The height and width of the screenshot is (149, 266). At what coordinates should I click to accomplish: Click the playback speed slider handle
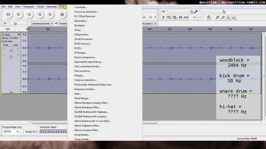tap(15, 24)
